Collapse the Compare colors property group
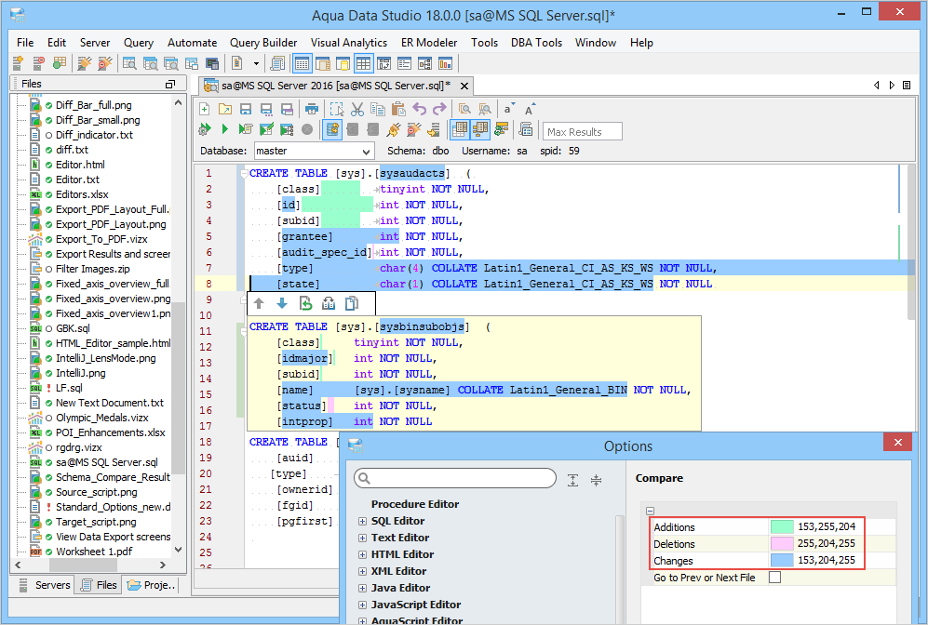The image size is (928, 625). pyautogui.click(x=651, y=511)
